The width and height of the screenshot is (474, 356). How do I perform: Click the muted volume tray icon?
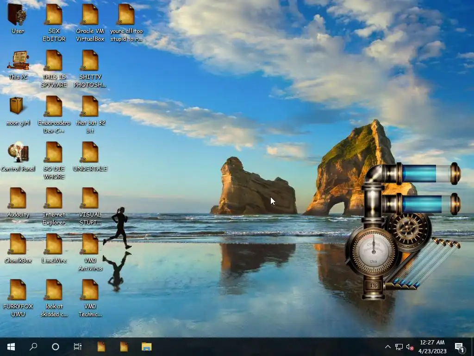(410, 347)
